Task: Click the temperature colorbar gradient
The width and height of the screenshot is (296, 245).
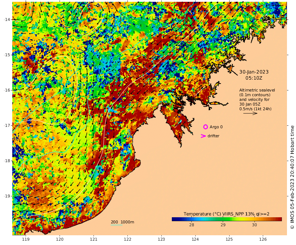Action: click(227, 219)
